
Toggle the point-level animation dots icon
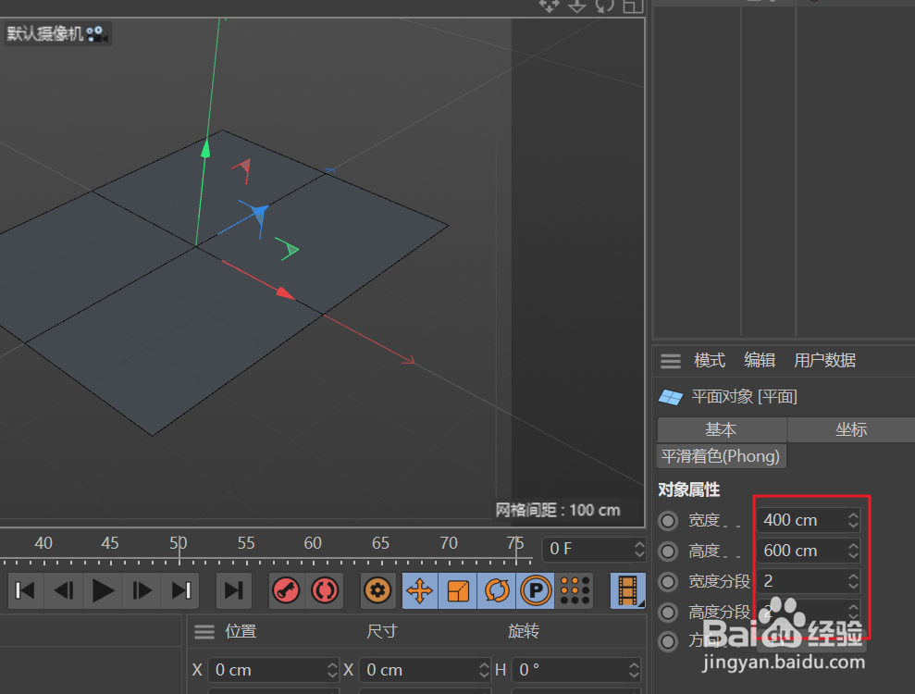[x=574, y=590]
